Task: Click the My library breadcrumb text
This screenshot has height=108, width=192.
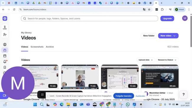Action: point(26,33)
